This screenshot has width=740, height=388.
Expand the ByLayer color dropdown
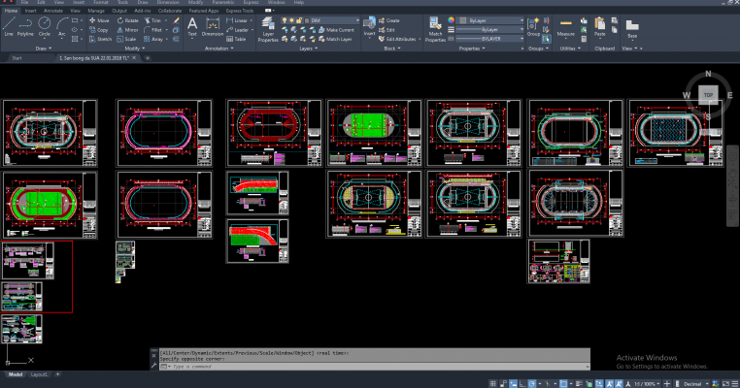coord(486,18)
